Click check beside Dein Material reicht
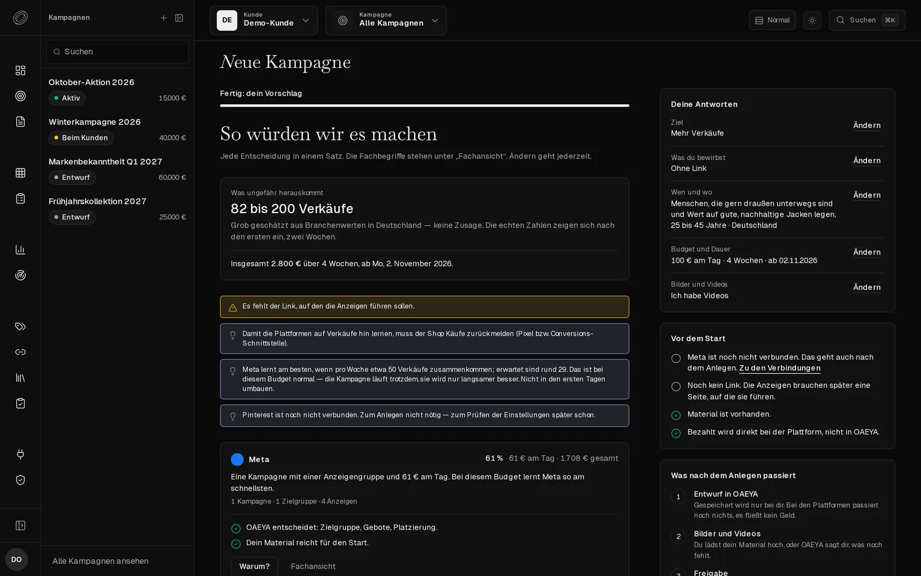The width and height of the screenshot is (921, 576). 235,544
